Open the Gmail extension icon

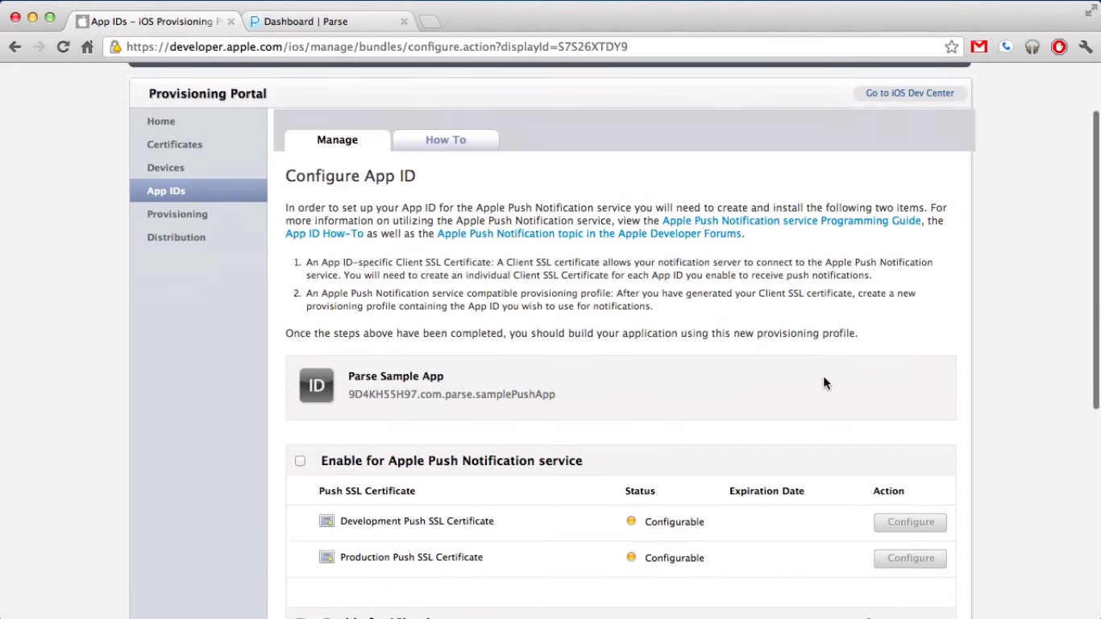[979, 47]
